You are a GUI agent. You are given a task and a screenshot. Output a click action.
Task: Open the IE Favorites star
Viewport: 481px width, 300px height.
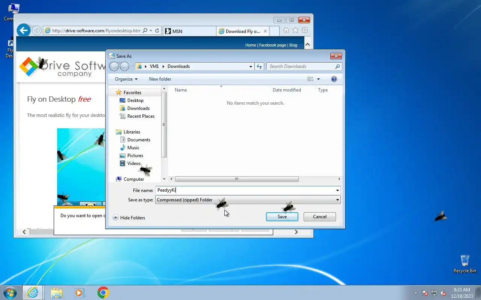coord(295,30)
